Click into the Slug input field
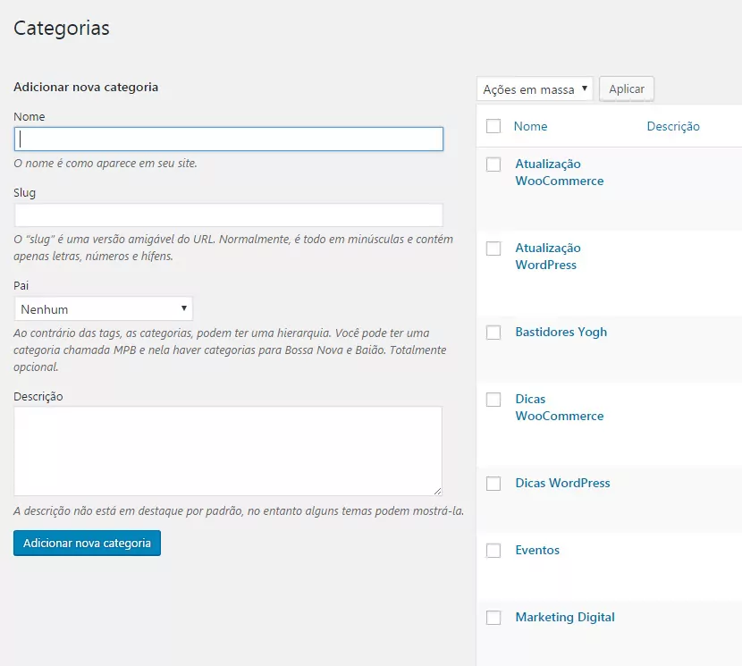Viewport: 742px width, 666px height. (x=229, y=215)
